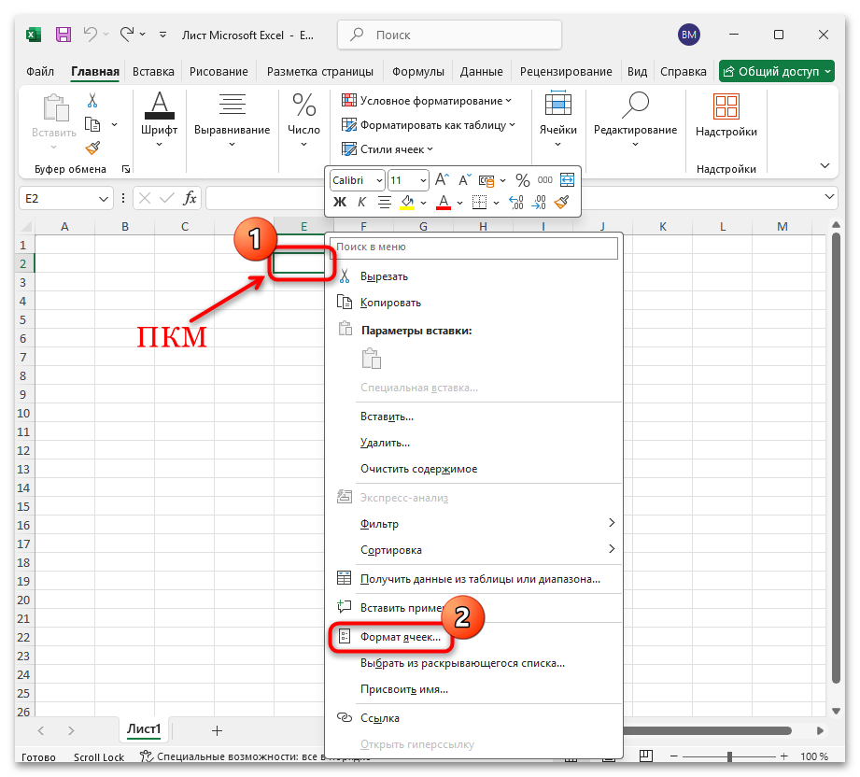Image resolution: width=860 pixels, height=777 pixels.
Task: Click the scissors Cut icon in ribbon
Action: (92, 100)
